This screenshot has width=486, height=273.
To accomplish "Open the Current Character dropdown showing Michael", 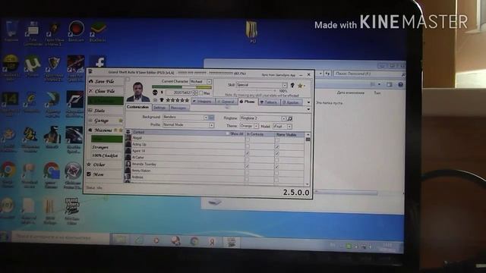I will (200, 81).
